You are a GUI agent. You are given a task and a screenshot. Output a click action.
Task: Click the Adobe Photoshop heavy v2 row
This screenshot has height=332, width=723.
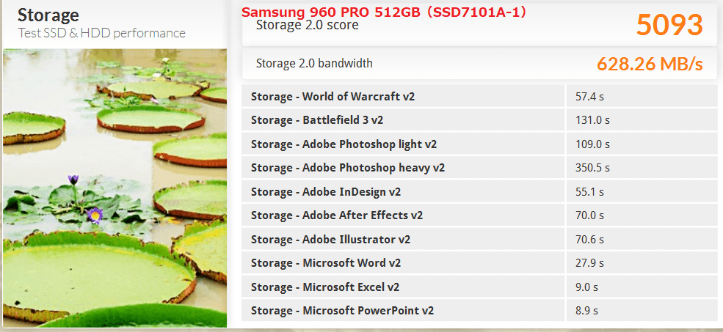479,168
